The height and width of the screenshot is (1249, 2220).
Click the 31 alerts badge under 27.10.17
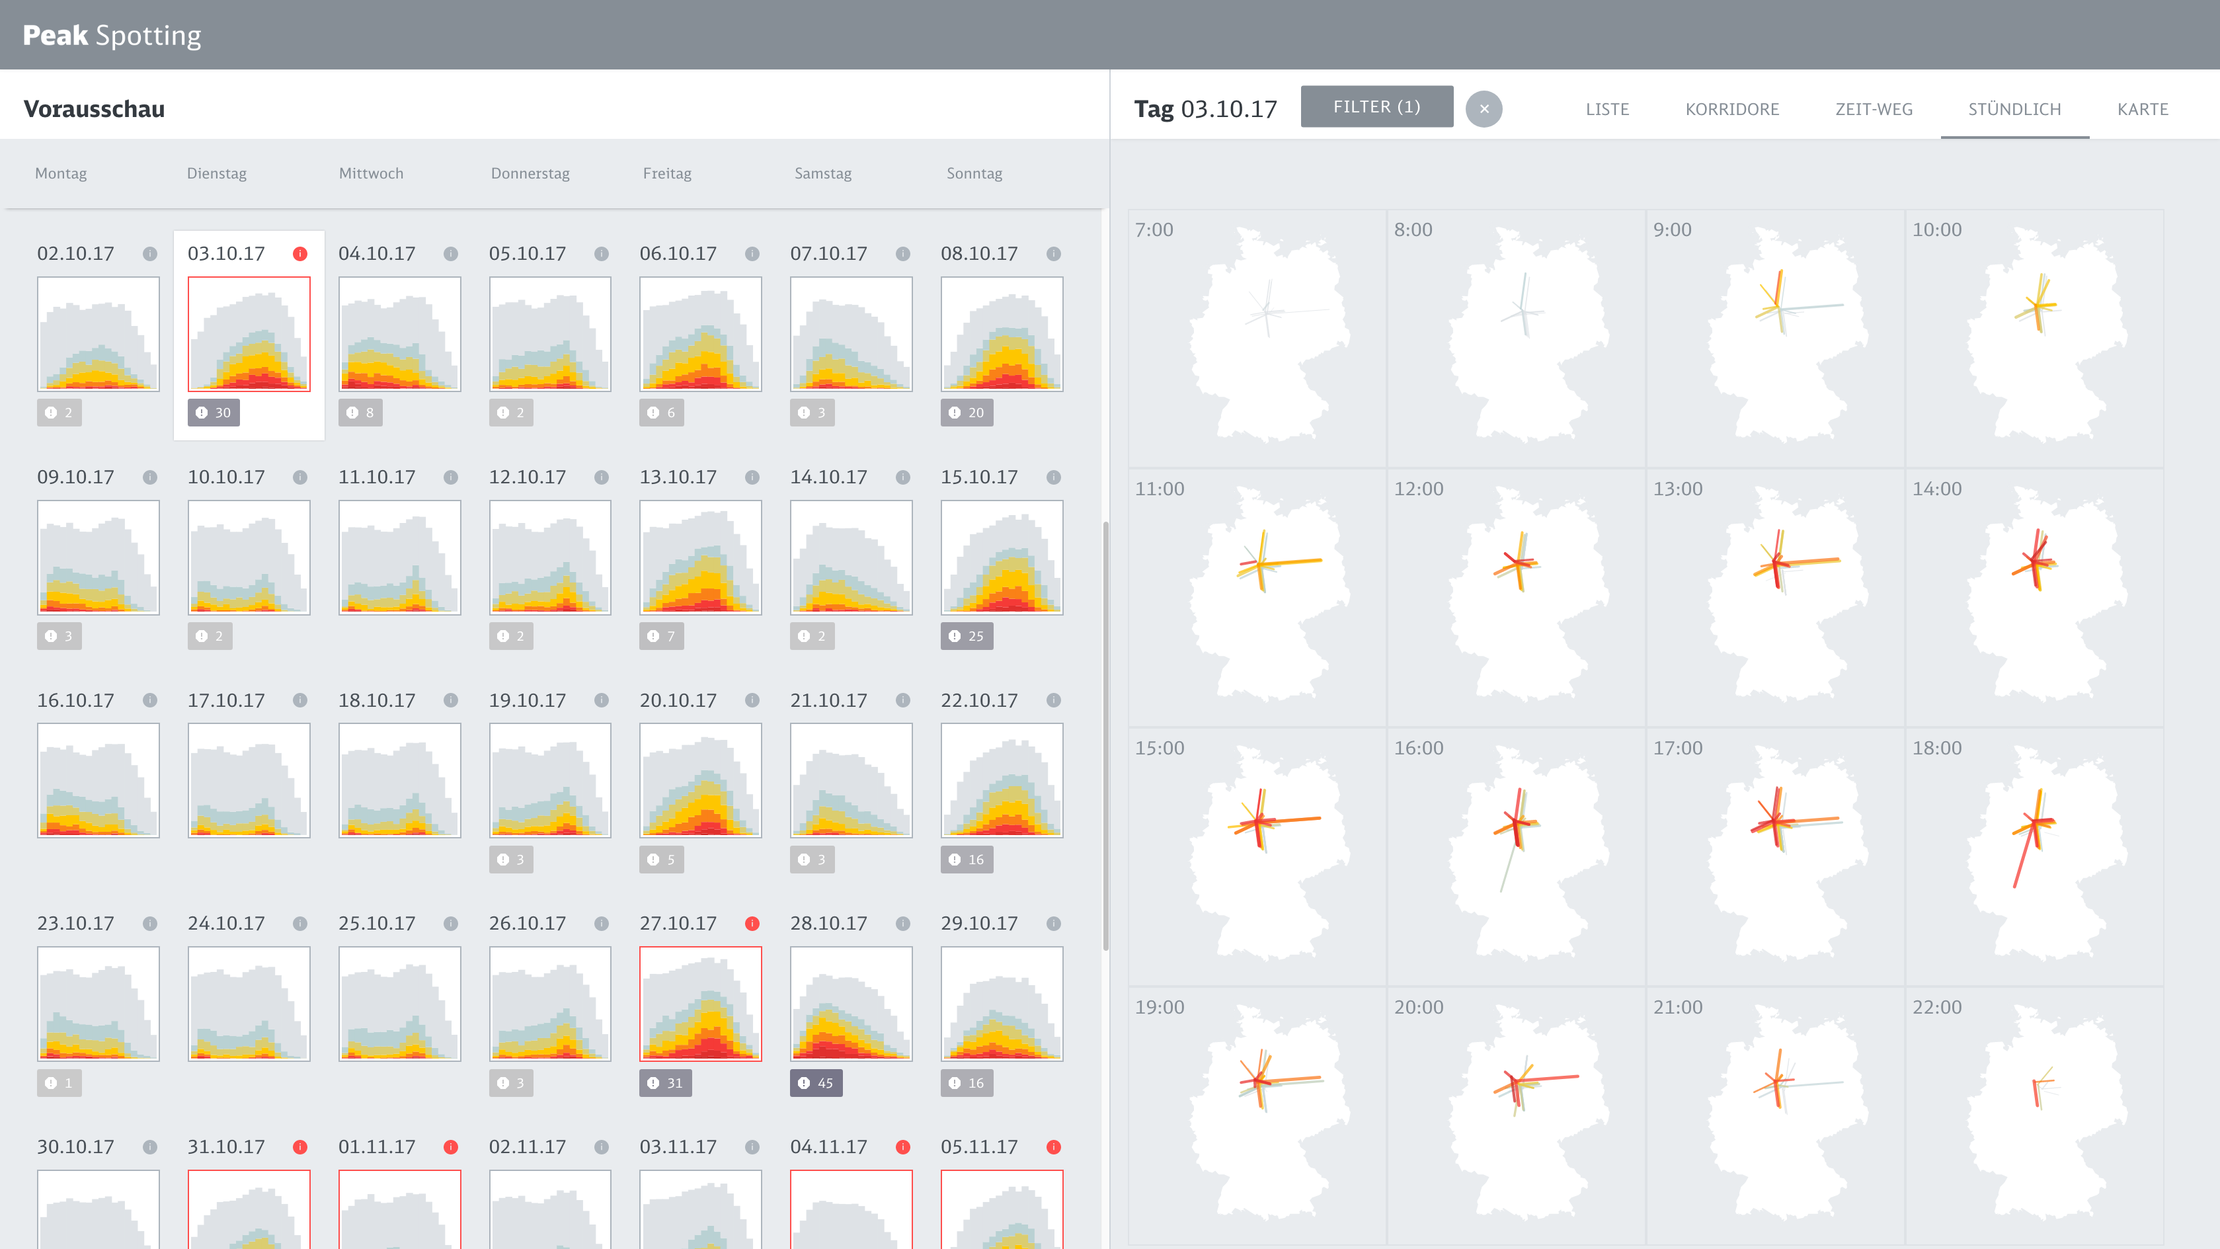[664, 1082]
